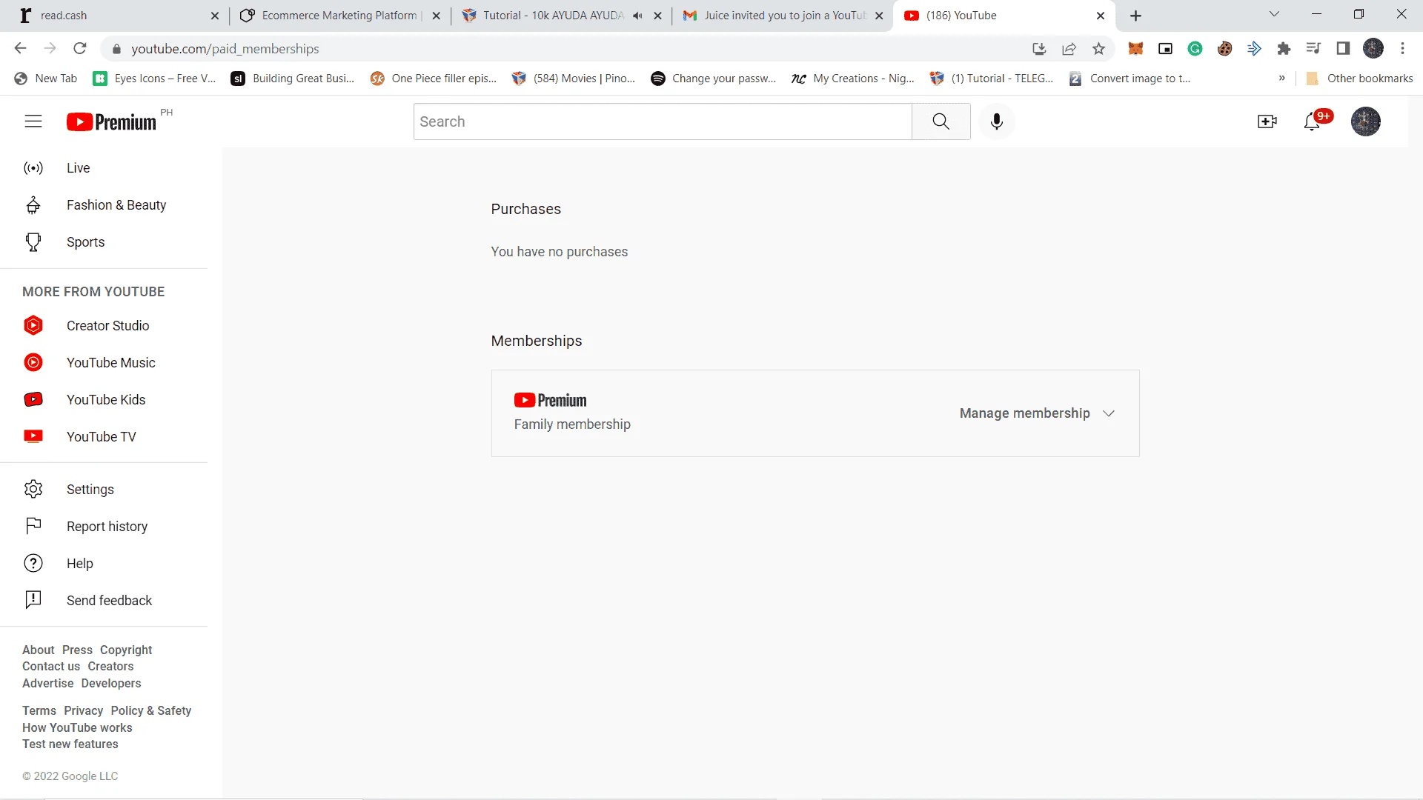The width and height of the screenshot is (1423, 800).
Task: Open Privacy footer link
Action: (x=83, y=710)
